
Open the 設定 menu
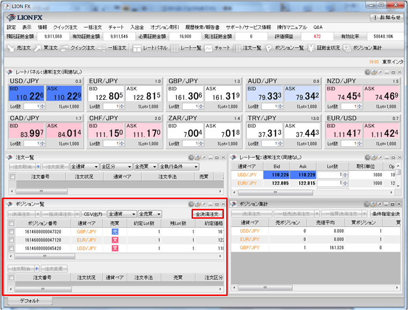coord(11,27)
